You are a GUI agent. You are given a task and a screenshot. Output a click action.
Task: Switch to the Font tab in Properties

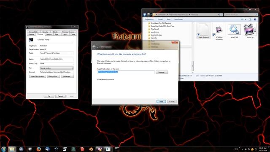(x=57, y=35)
